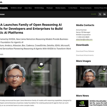107x107 pixels.
Task: Open In the News page
Action: (x=73, y=8)
